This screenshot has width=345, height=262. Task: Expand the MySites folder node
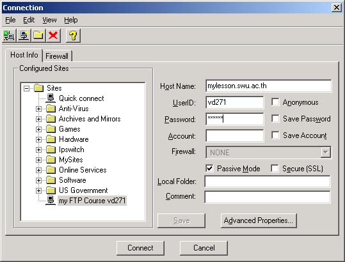coord(38,160)
